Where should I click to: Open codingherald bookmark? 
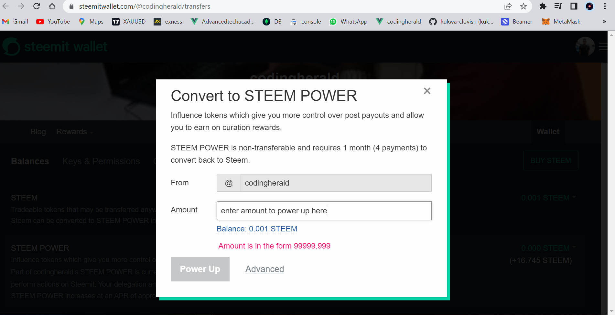pos(398,22)
